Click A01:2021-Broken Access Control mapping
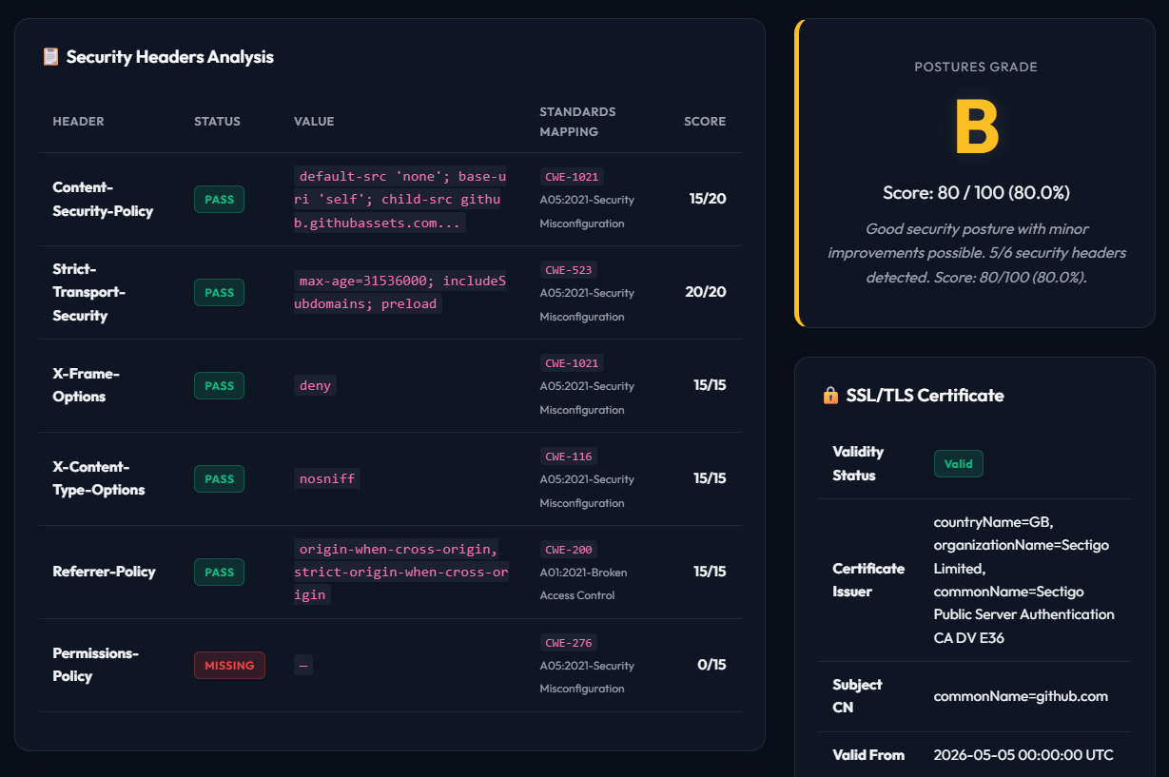 [583, 584]
